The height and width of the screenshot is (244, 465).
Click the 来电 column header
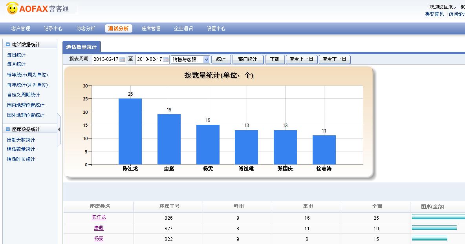tap(308, 206)
